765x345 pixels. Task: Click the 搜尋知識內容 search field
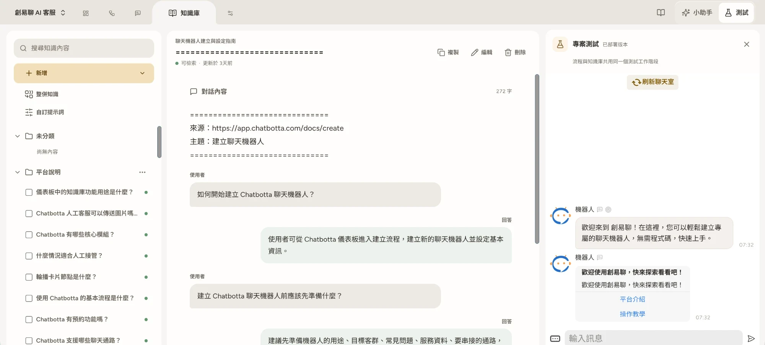point(84,48)
